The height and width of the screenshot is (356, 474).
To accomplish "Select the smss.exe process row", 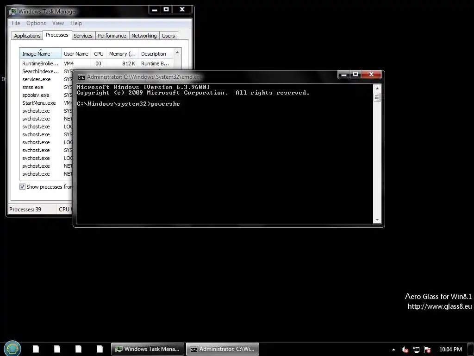I will (47, 87).
